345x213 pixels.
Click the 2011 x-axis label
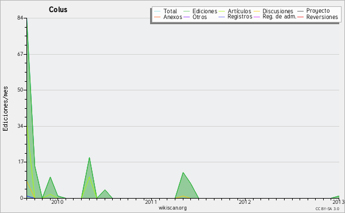[151, 202]
